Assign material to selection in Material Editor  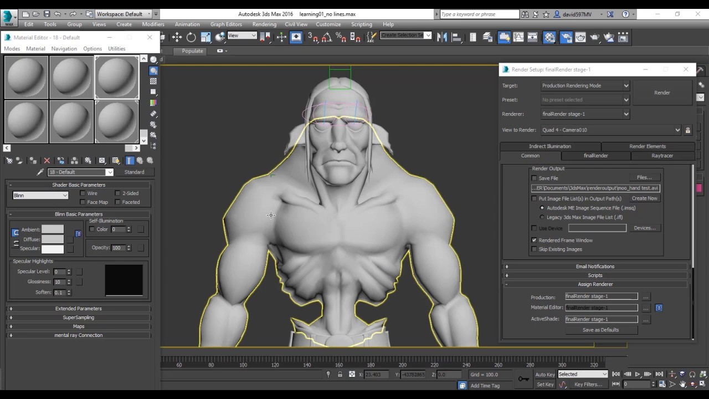(33, 160)
